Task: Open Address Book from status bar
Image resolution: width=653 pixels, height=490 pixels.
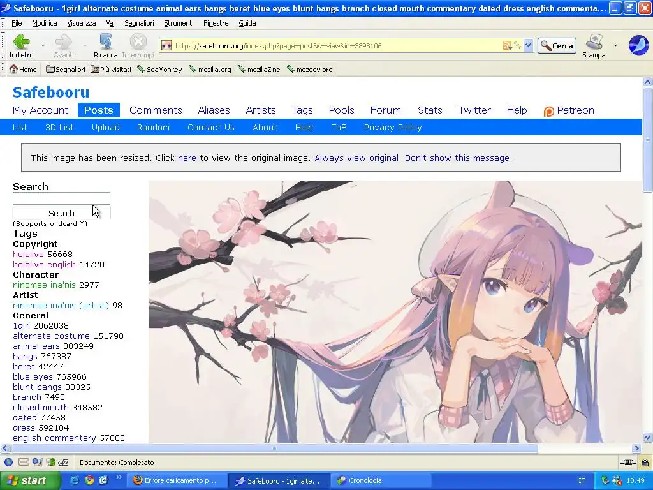Action: tap(37, 462)
